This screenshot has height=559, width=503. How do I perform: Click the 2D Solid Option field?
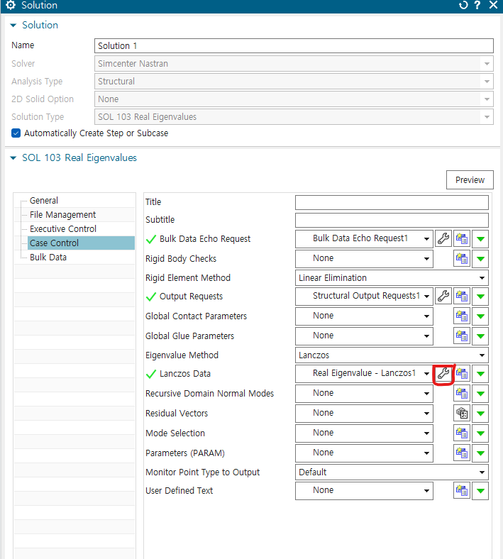tap(294, 99)
